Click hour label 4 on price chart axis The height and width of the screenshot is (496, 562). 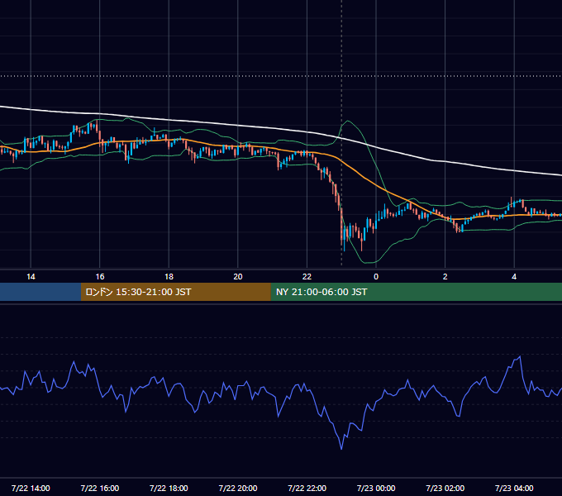pyautogui.click(x=514, y=277)
